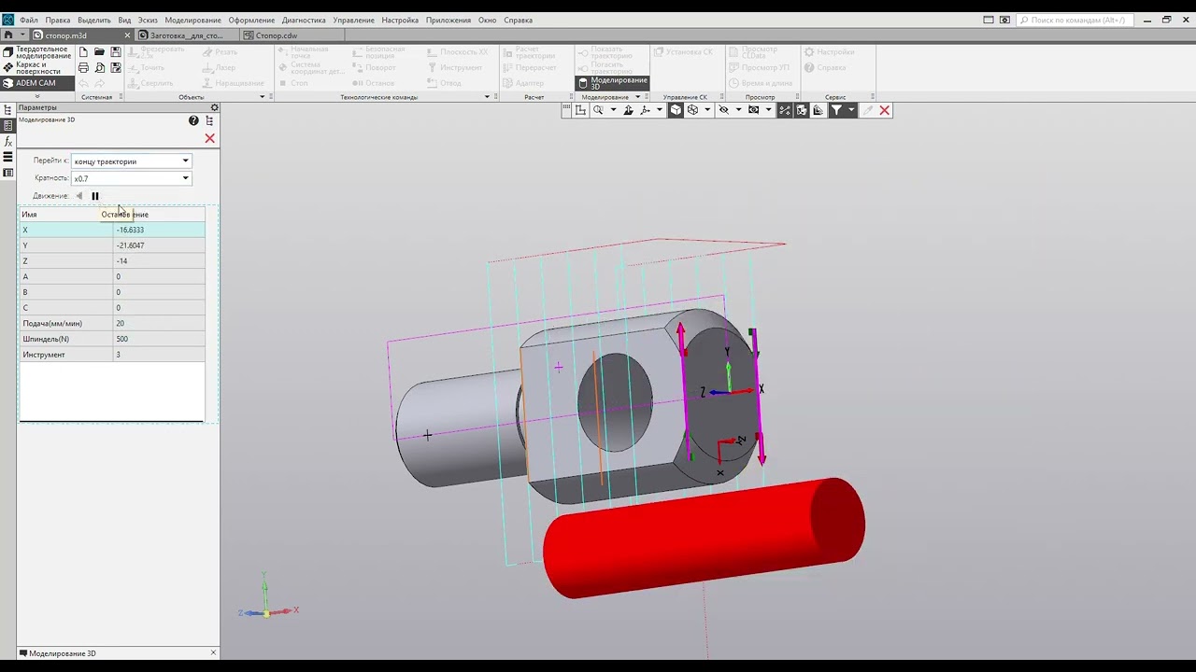The height and width of the screenshot is (672, 1196).
Task: Open the properties list sidebar icon
Action: coord(8,173)
